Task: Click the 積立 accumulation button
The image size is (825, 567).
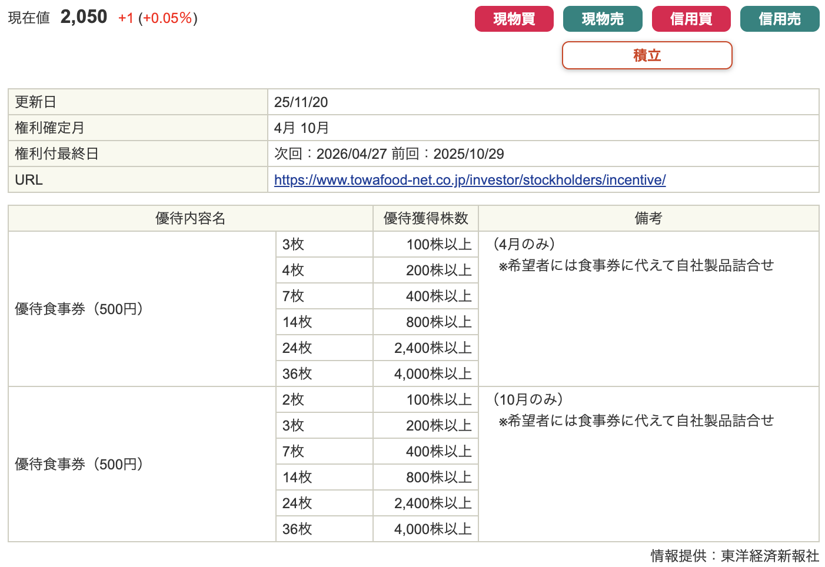Action: click(x=647, y=55)
